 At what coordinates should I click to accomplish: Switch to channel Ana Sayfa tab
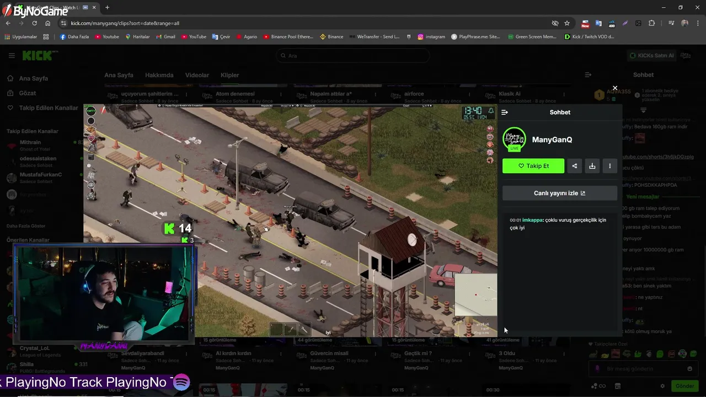point(119,75)
